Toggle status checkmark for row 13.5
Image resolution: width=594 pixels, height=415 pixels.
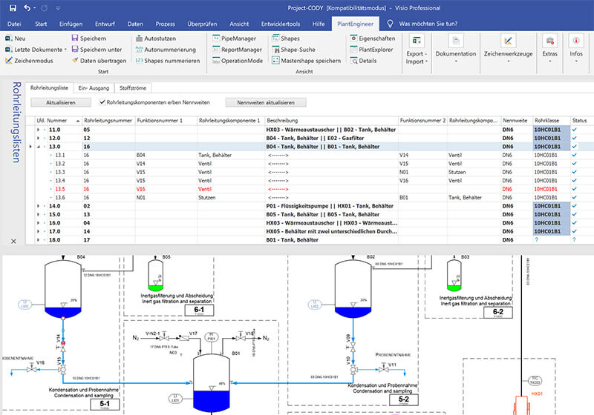(x=574, y=189)
